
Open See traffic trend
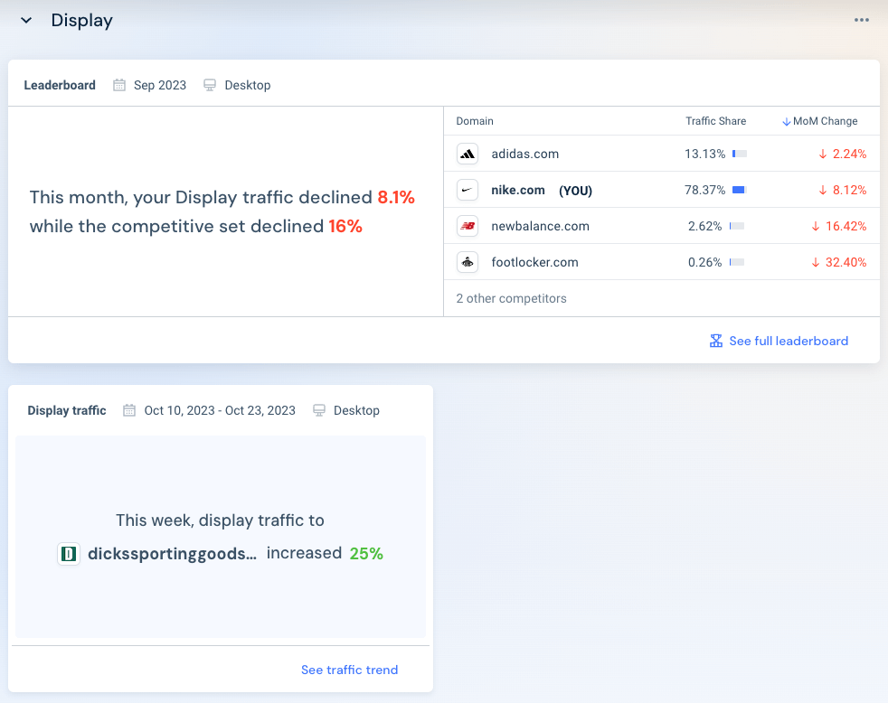[349, 670]
